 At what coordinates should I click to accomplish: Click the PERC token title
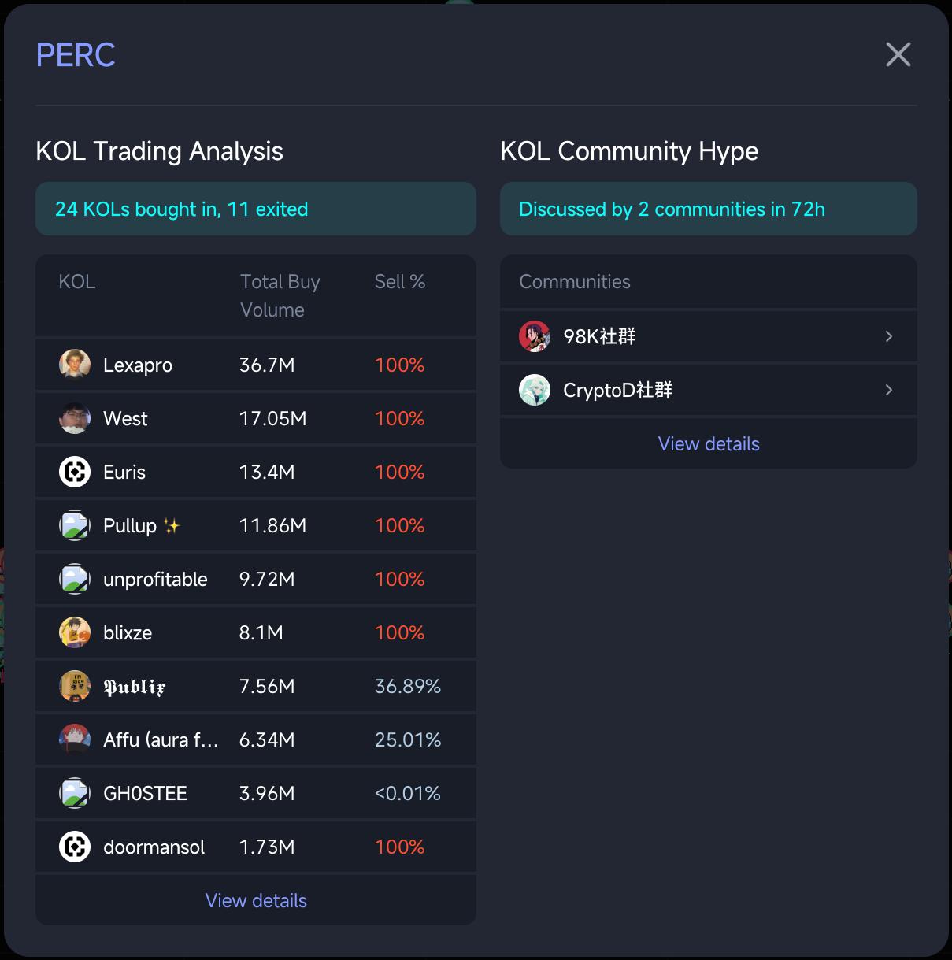76,55
